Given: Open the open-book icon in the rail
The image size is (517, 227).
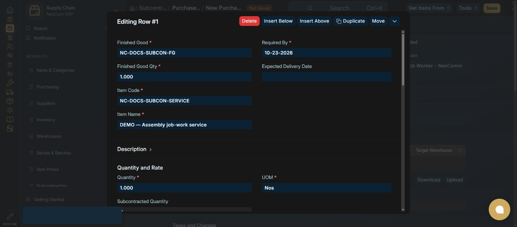Looking at the screenshot, I should 10,119.
